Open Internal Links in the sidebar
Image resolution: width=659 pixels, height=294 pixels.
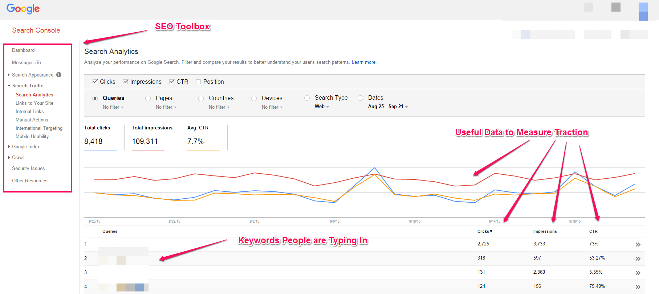tap(29, 111)
